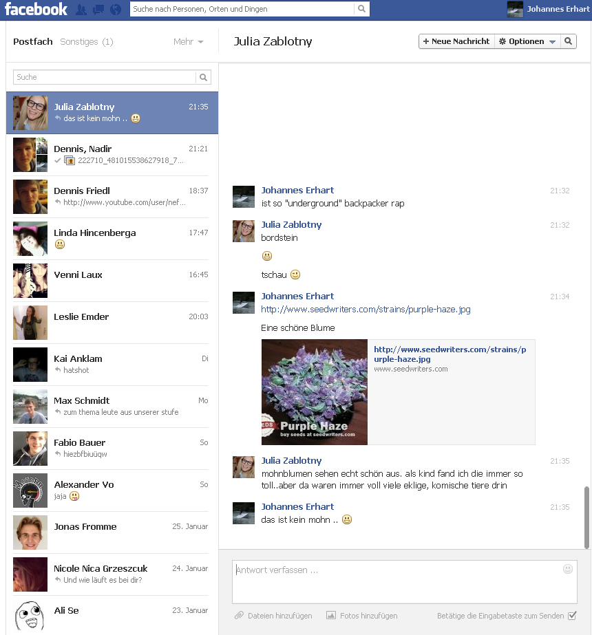Click the Facebook logo
592x635 pixels.
pos(36,9)
